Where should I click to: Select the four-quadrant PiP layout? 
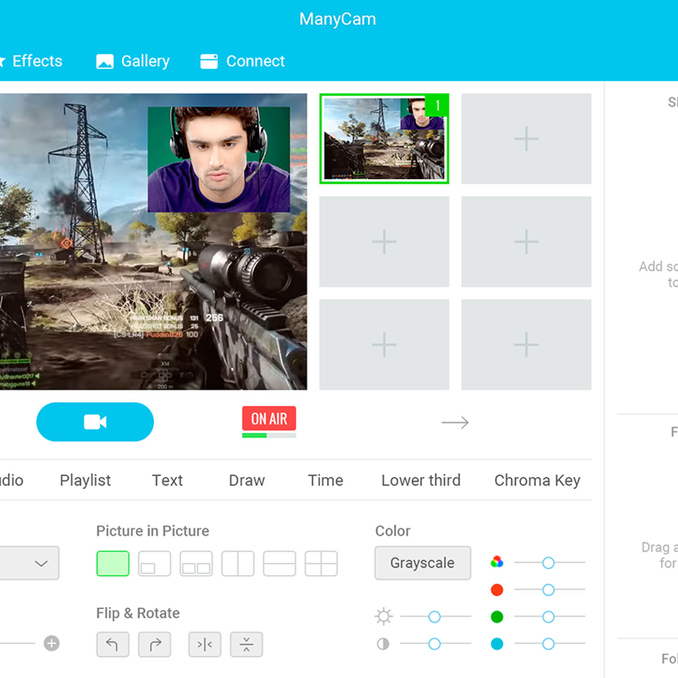[x=321, y=563]
